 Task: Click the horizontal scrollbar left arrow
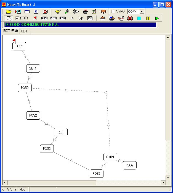tap(5, 182)
